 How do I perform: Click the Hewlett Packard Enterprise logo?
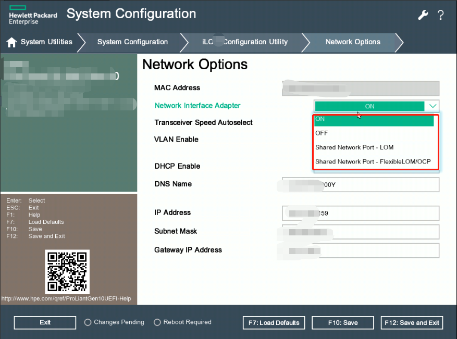pos(33,16)
